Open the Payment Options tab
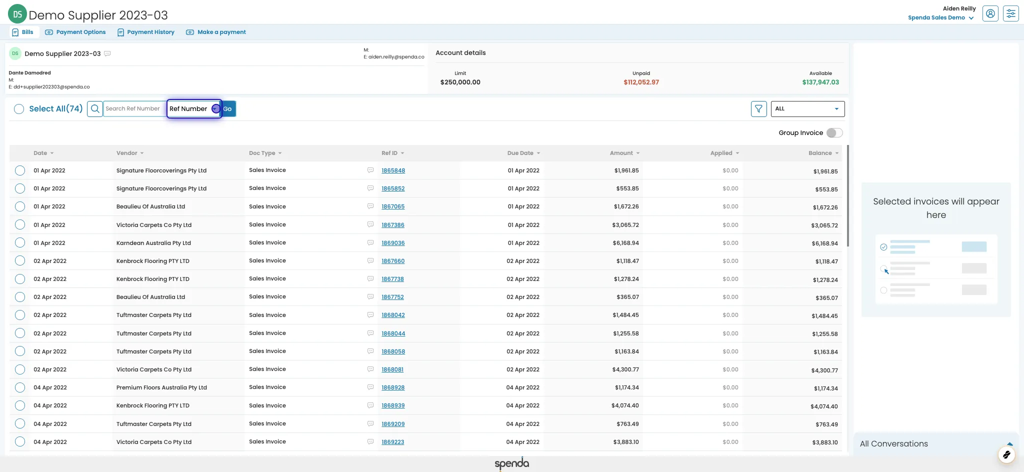 (75, 32)
